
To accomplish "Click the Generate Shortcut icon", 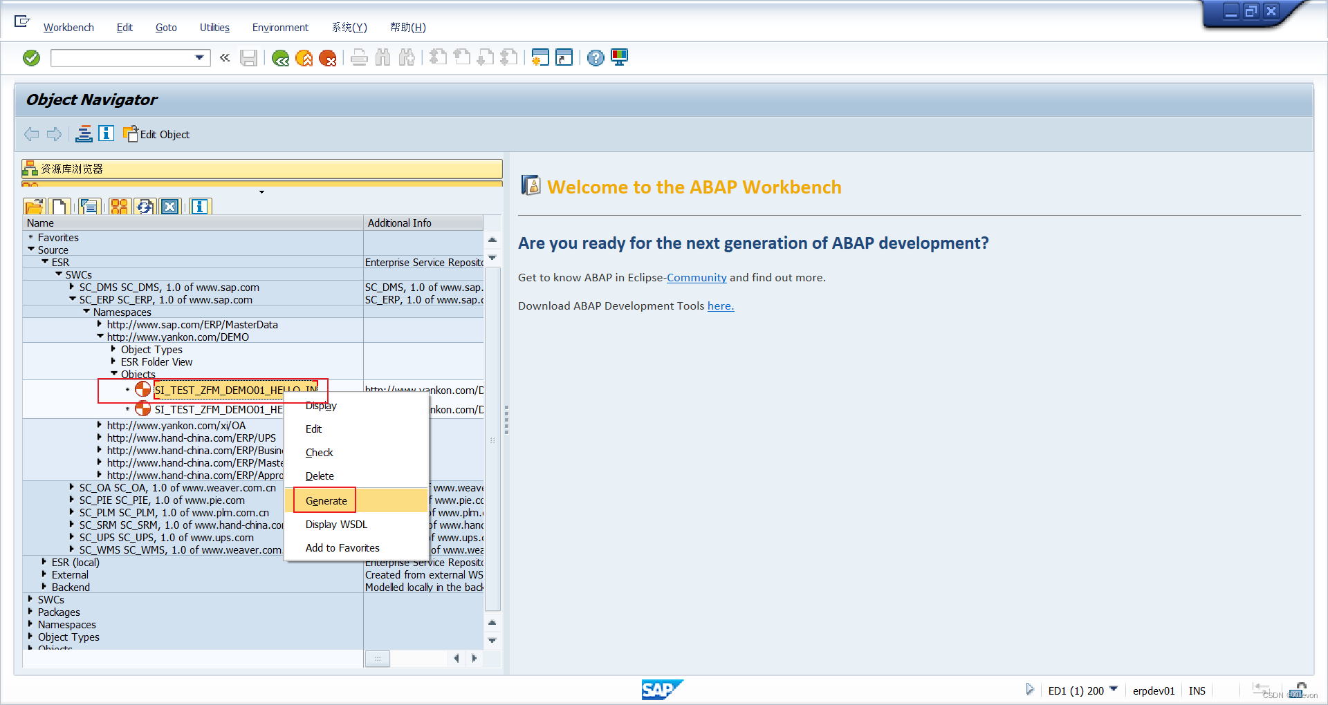I will click(564, 58).
